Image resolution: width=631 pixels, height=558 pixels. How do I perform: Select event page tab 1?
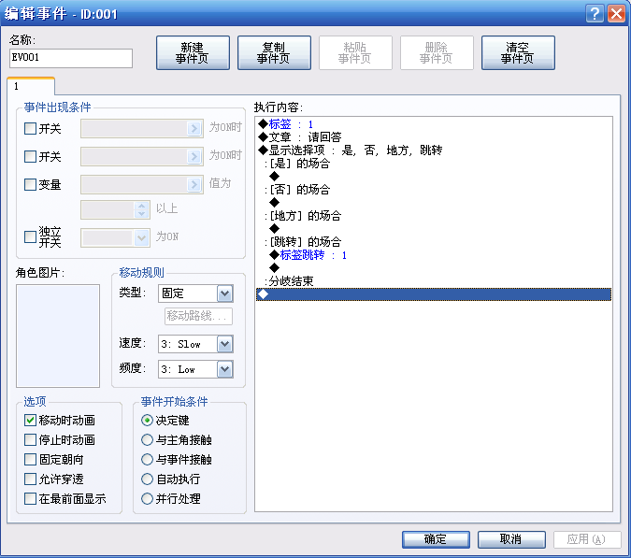tap(31, 86)
